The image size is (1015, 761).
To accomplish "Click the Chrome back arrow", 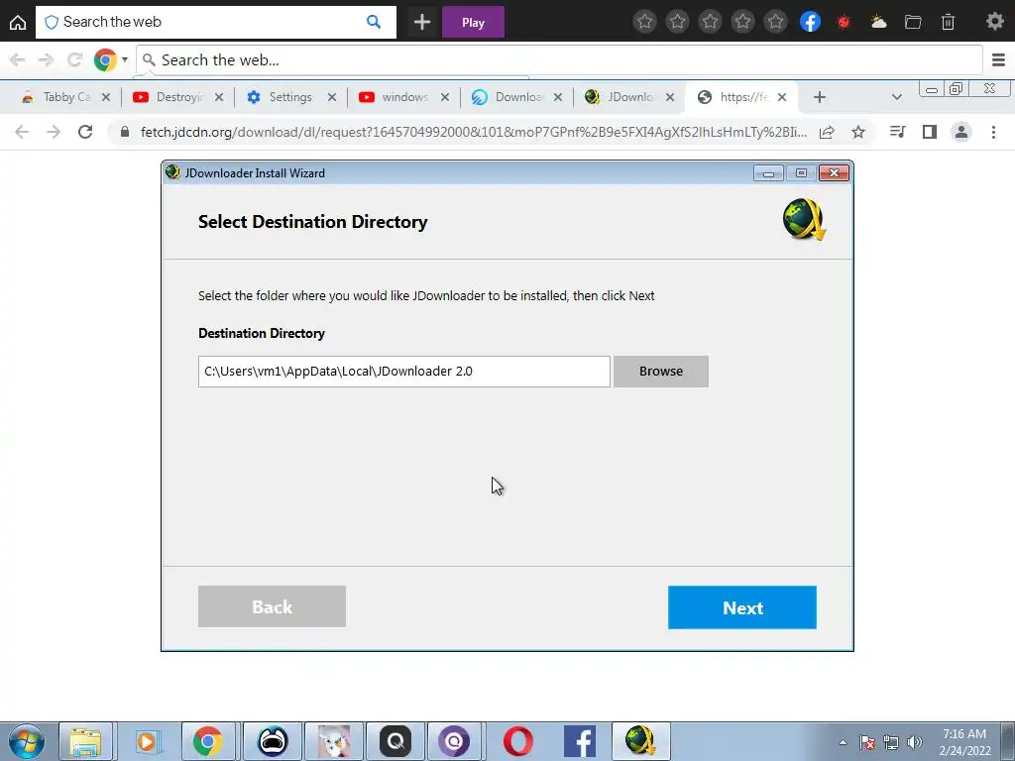I will 22,132.
